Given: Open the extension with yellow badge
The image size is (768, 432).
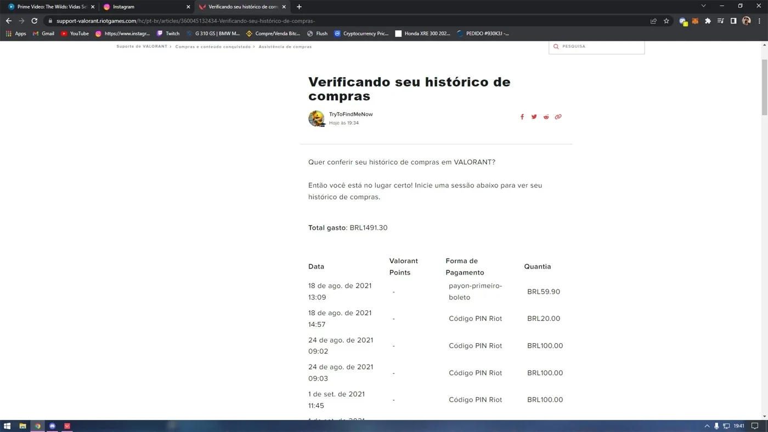Looking at the screenshot, I should coord(683,21).
